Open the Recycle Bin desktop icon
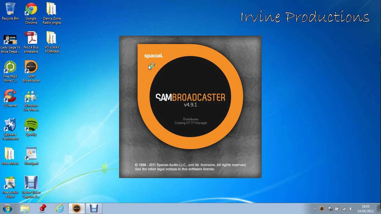Screen dimensions: 381x214 point(10,12)
